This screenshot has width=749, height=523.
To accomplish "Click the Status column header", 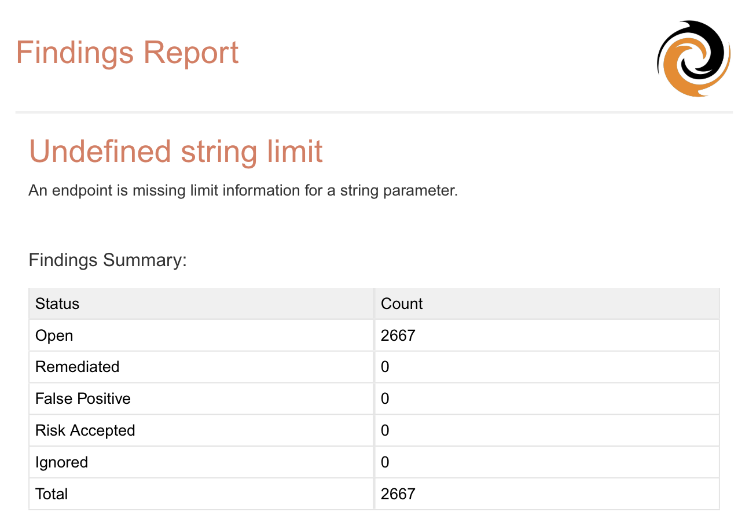I will tap(57, 304).
